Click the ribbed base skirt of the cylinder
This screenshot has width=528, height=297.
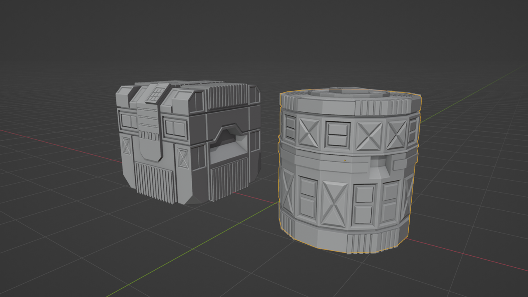pyautogui.click(x=363, y=243)
